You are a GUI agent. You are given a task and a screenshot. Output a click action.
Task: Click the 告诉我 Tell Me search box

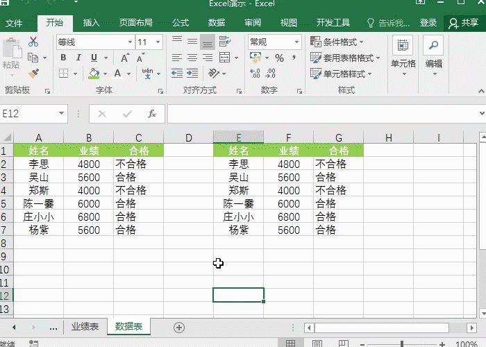click(389, 23)
